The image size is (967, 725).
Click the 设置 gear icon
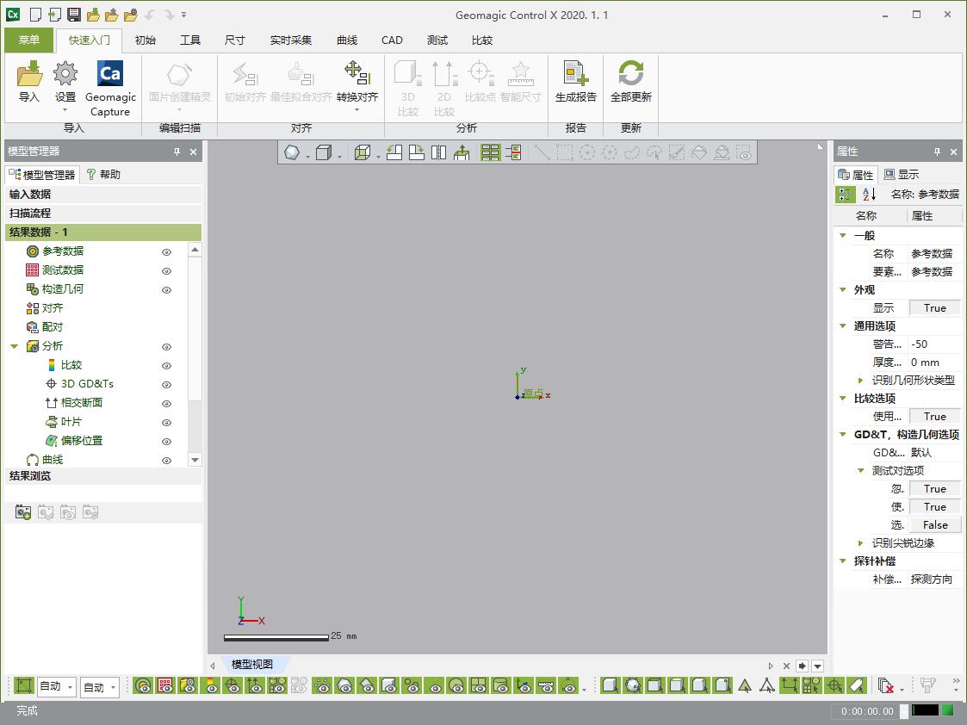(65, 74)
